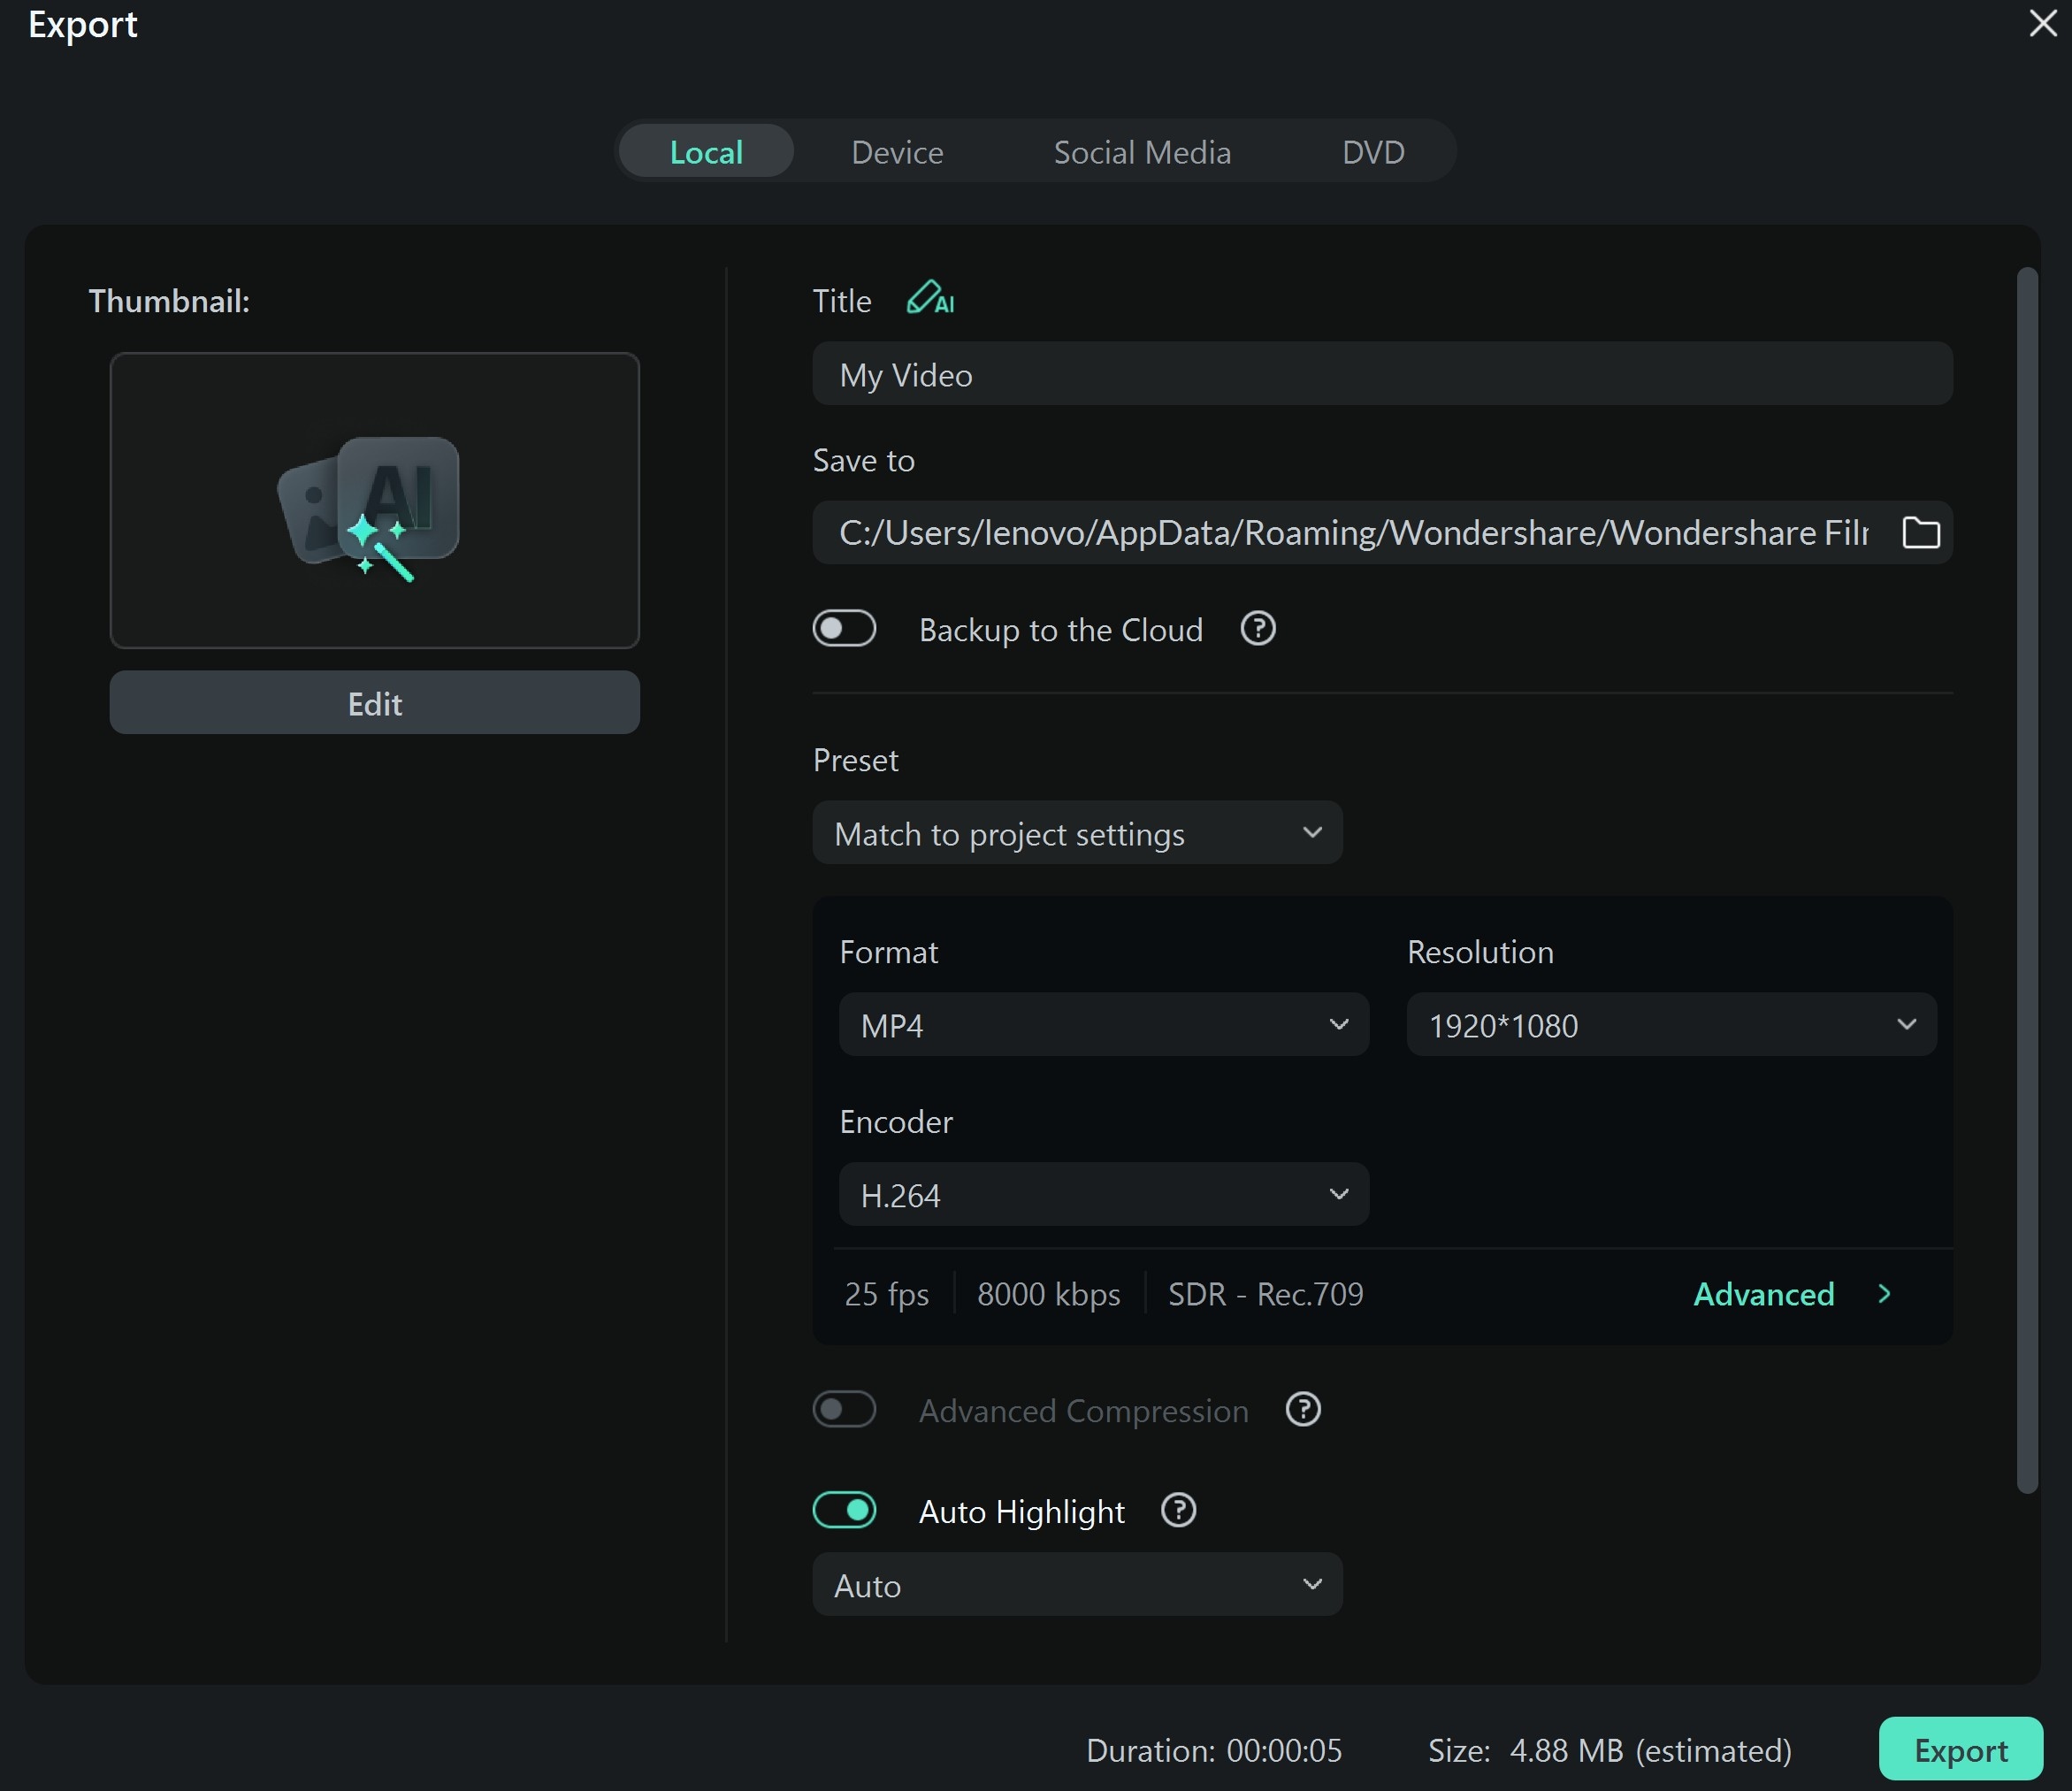Switch to the Social Media tab
Viewport: 2072px width, 1791px height.
[1142, 152]
